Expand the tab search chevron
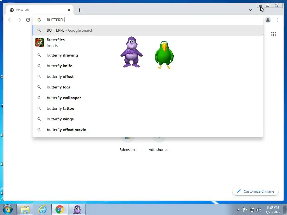This screenshot has height=215, width=287. click(x=251, y=10)
